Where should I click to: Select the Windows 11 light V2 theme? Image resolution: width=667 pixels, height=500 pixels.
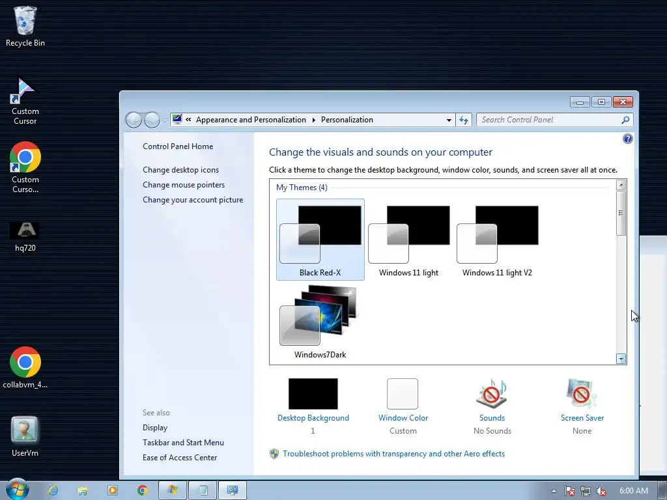(497, 240)
